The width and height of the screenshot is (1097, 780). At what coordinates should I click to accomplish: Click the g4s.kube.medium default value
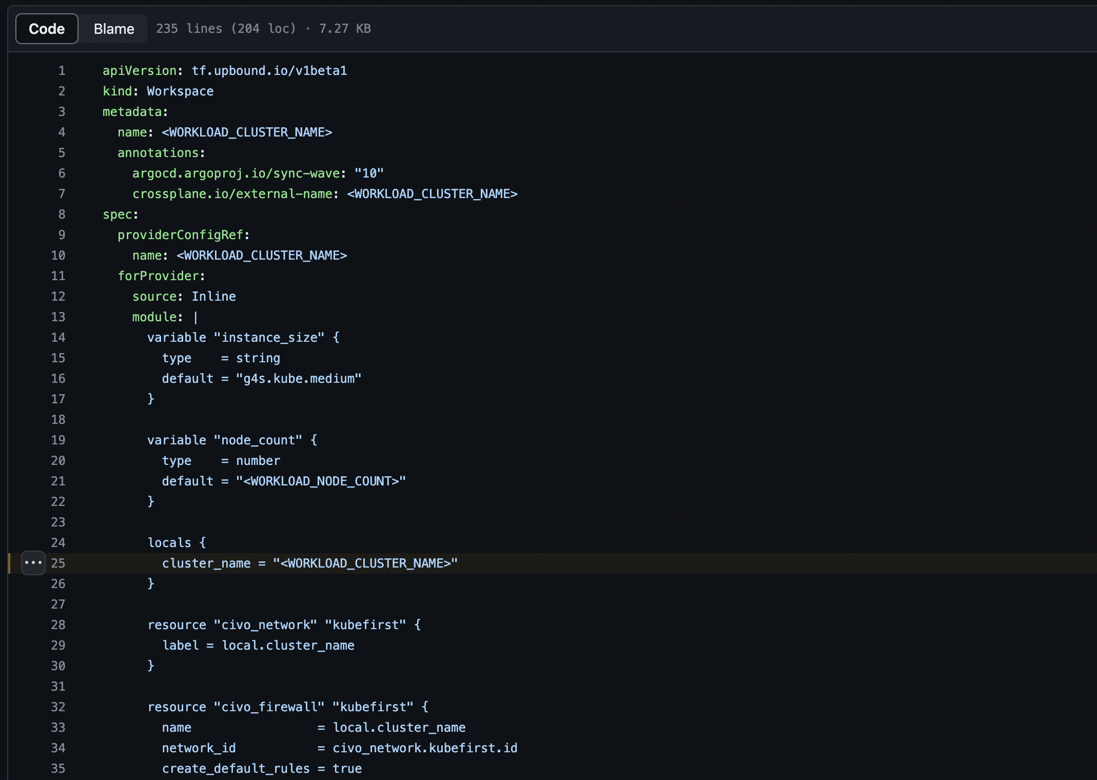(299, 379)
